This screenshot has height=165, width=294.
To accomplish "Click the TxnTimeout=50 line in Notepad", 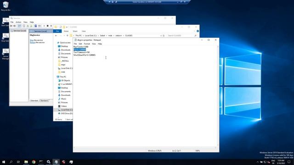I will coord(81,52).
